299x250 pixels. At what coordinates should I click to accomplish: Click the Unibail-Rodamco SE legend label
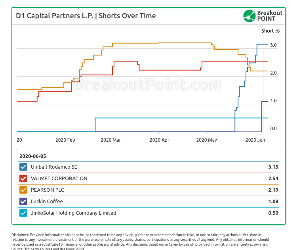point(54,167)
